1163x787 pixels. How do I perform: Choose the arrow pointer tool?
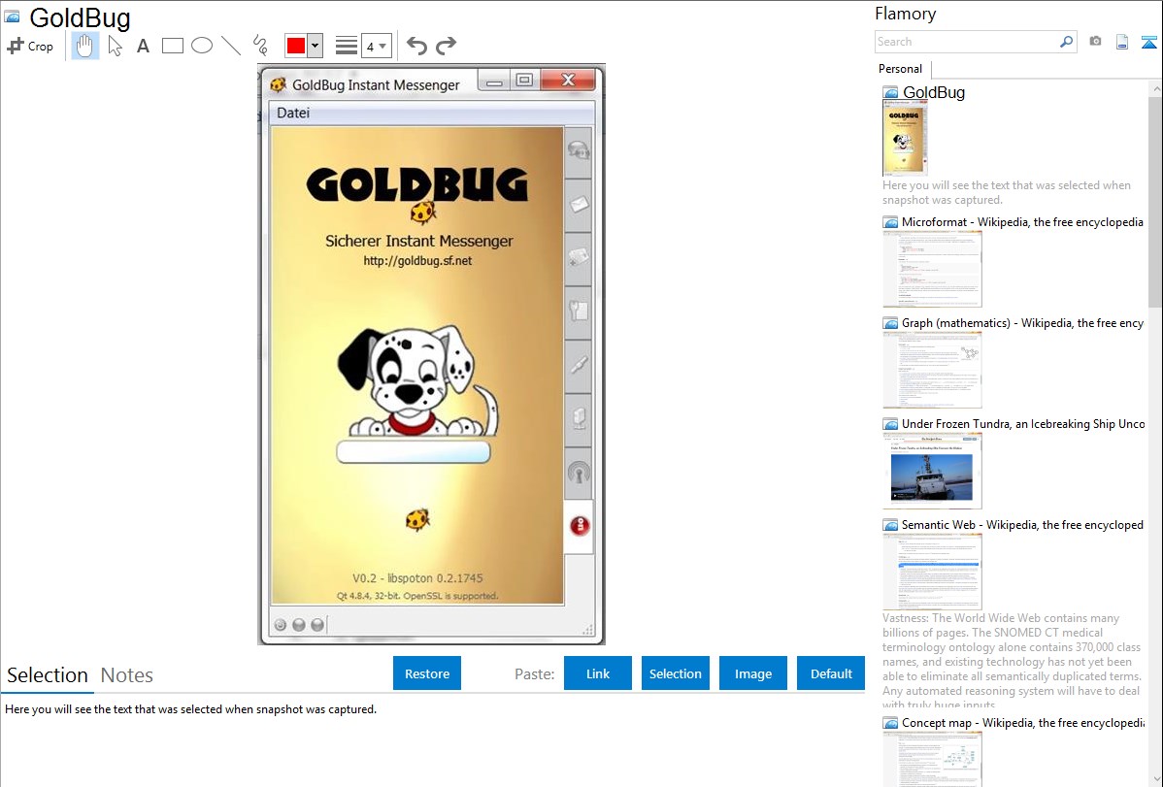click(x=115, y=46)
